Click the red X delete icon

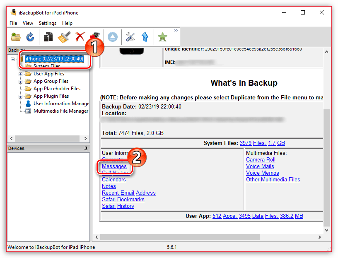(80, 36)
